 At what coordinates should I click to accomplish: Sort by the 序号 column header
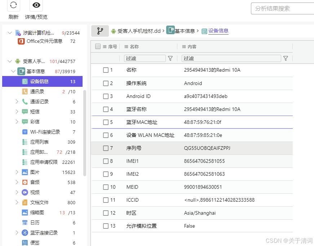point(112,46)
